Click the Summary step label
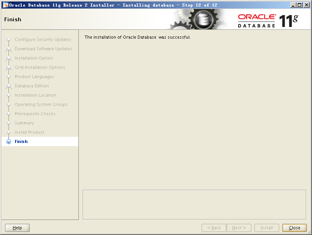Viewport: 312px width, 235px height. [x=24, y=123]
